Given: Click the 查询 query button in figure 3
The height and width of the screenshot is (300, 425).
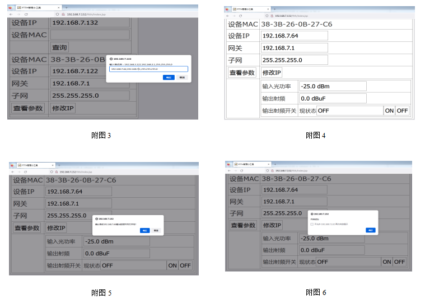Looking at the screenshot, I should click(x=59, y=47).
